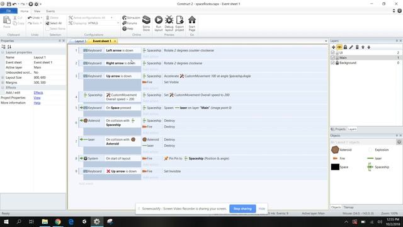The image size is (403, 227).
Task: Sort properties alphabetically in Properties panel
Action: (9, 47)
